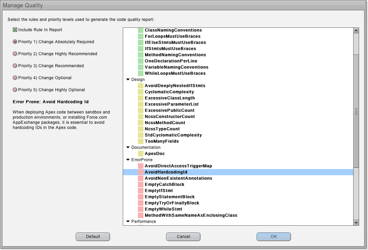The height and width of the screenshot is (250, 368).
Task: Select the NcssMethodCount rule
Action: click(x=165, y=123)
